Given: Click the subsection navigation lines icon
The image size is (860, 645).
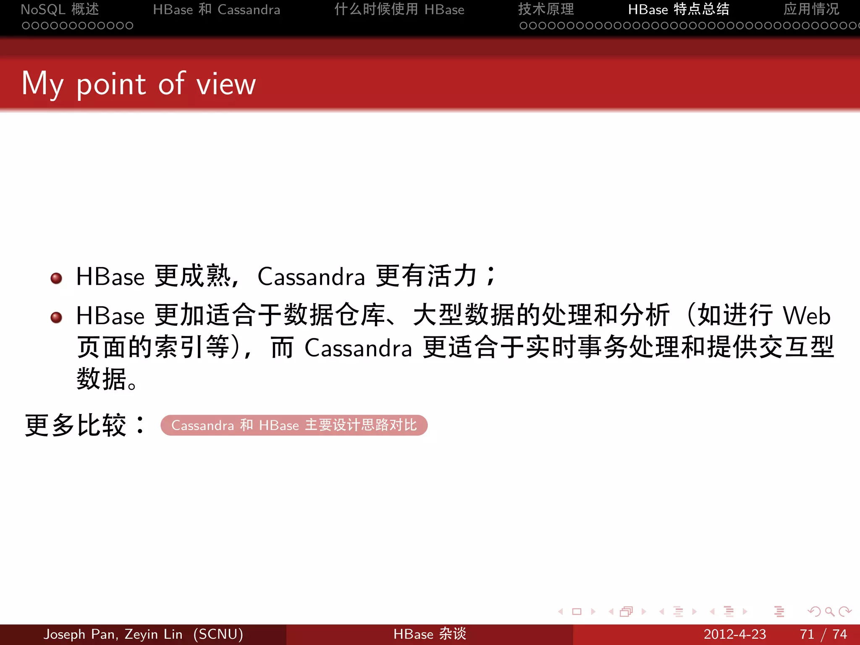Looking at the screenshot, I should [x=678, y=611].
